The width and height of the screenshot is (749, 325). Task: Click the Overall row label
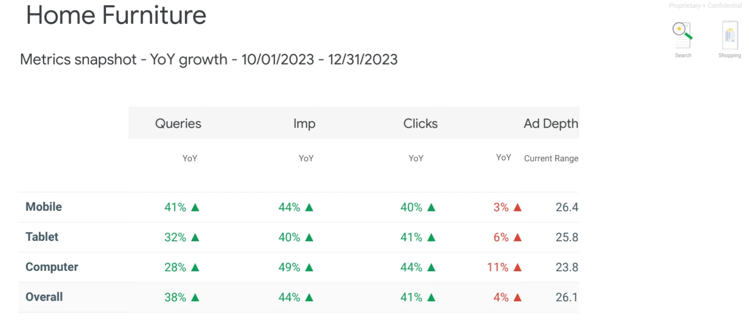[x=44, y=297]
